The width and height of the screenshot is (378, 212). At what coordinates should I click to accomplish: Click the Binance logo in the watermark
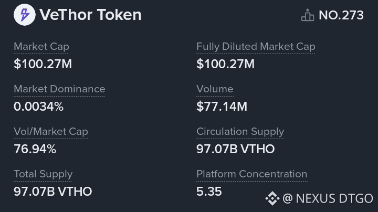tap(272, 198)
